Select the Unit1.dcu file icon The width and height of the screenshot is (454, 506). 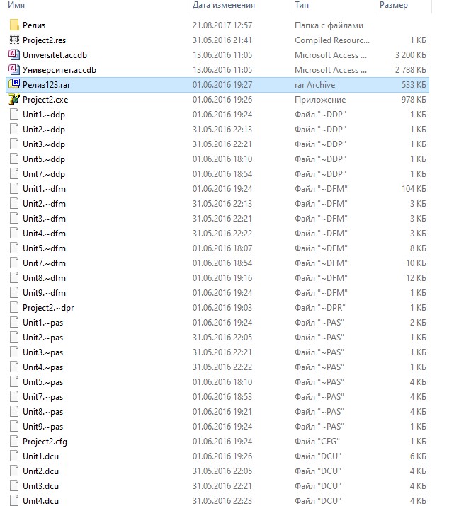click(x=14, y=456)
